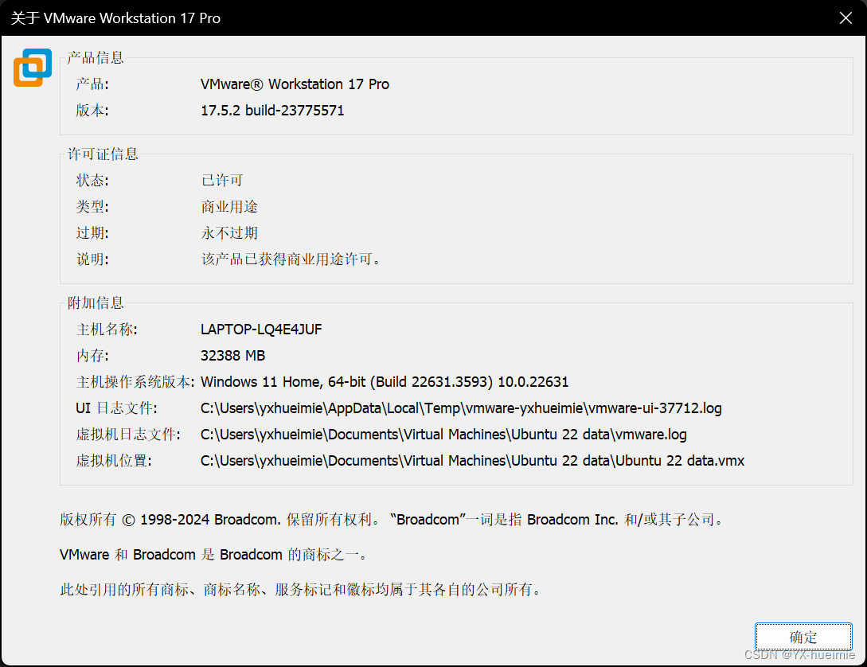The image size is (867, 667).
Task: Click the 说明: label
Action: coord(92,259)
